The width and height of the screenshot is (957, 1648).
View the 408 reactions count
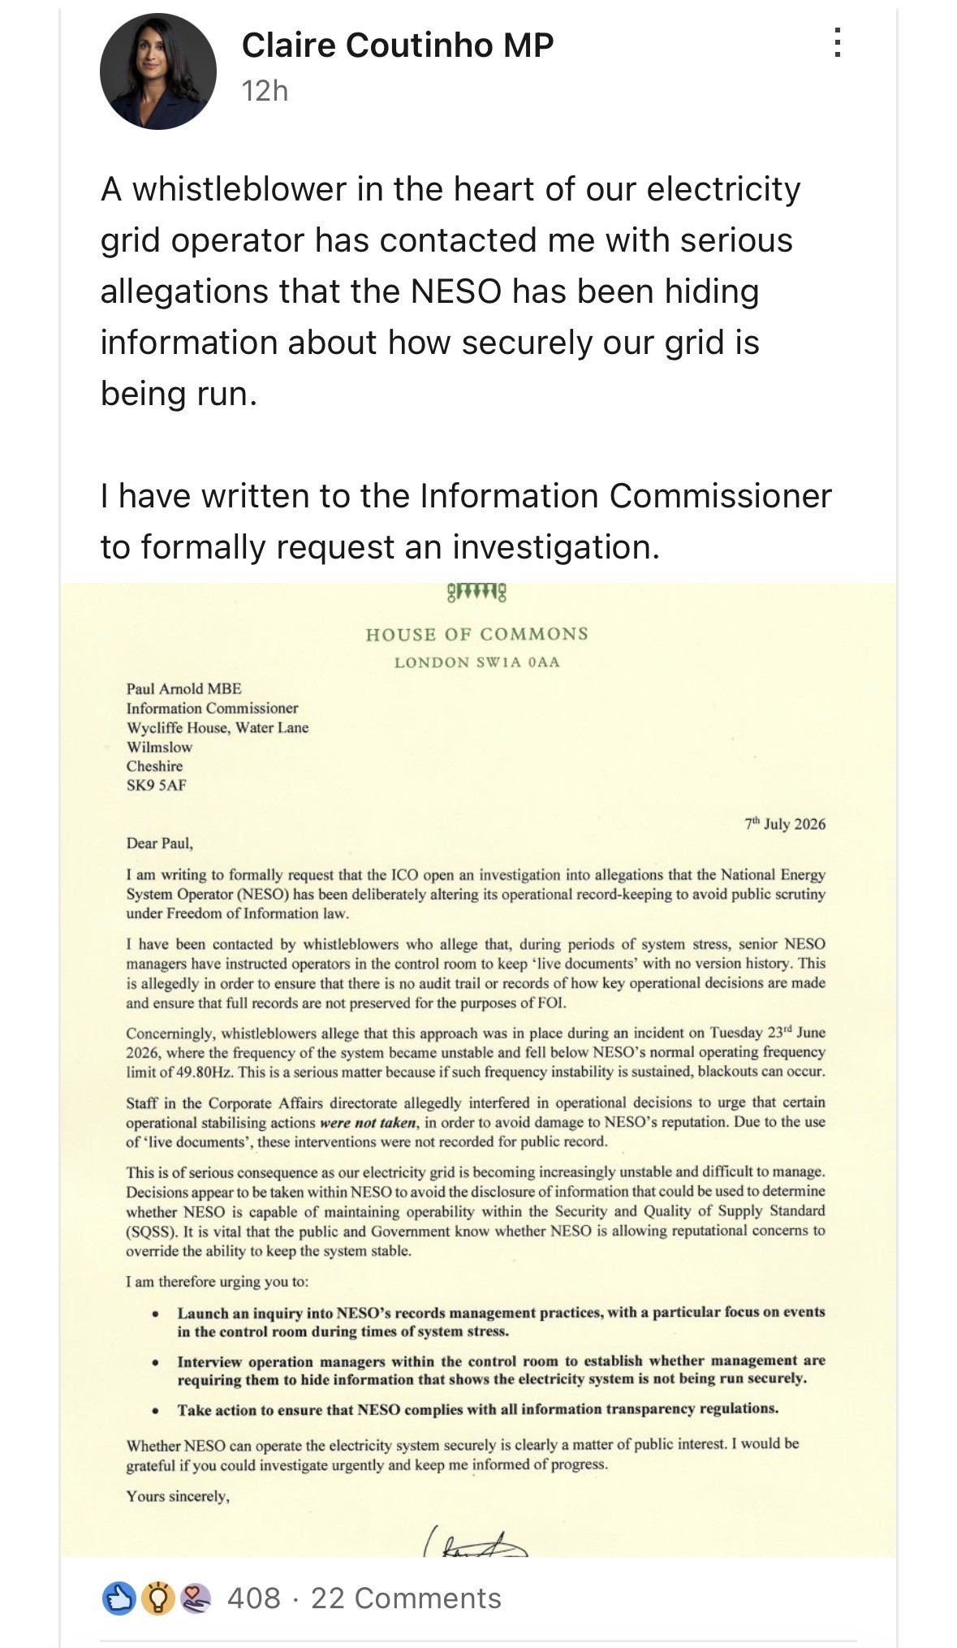pos(254,1598)
